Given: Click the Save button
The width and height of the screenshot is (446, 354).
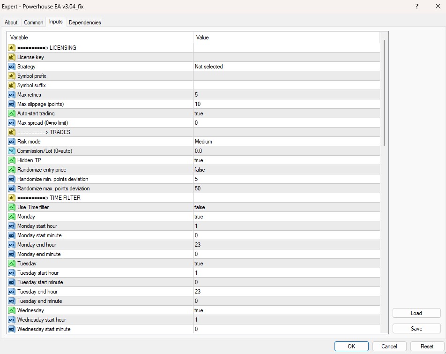Looking at the screenshot, I should [416, 329].
